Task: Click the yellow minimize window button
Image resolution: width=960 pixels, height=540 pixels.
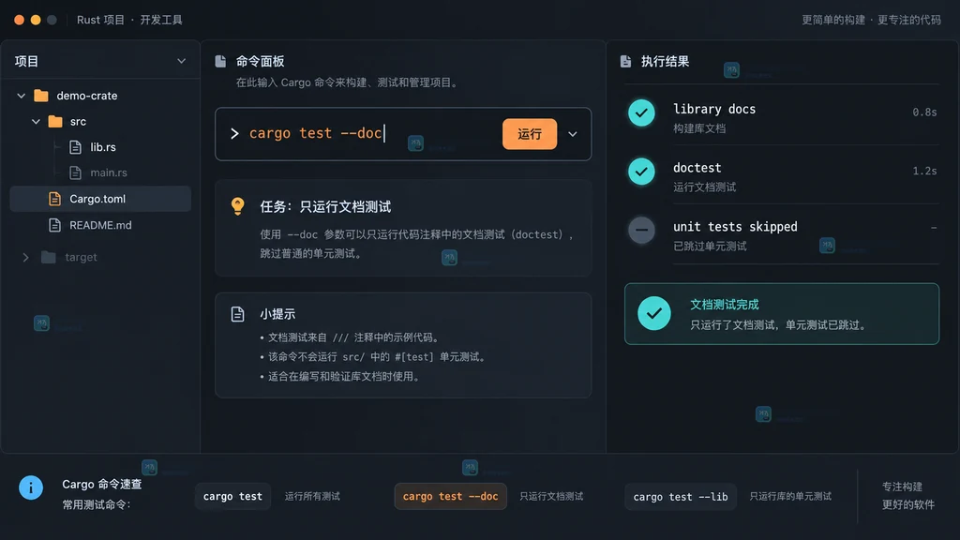Action: click(36, 20)
